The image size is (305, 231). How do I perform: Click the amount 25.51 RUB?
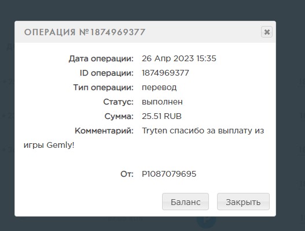tap(161, 116)
